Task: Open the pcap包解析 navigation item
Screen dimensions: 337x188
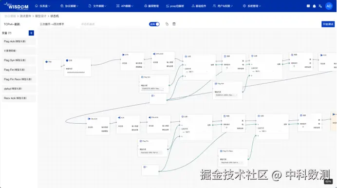Action: [x=175, y=6]
